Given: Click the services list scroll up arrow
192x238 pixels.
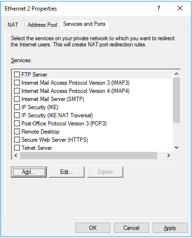Looking at the screenshot, I should (x=176, y=74).
